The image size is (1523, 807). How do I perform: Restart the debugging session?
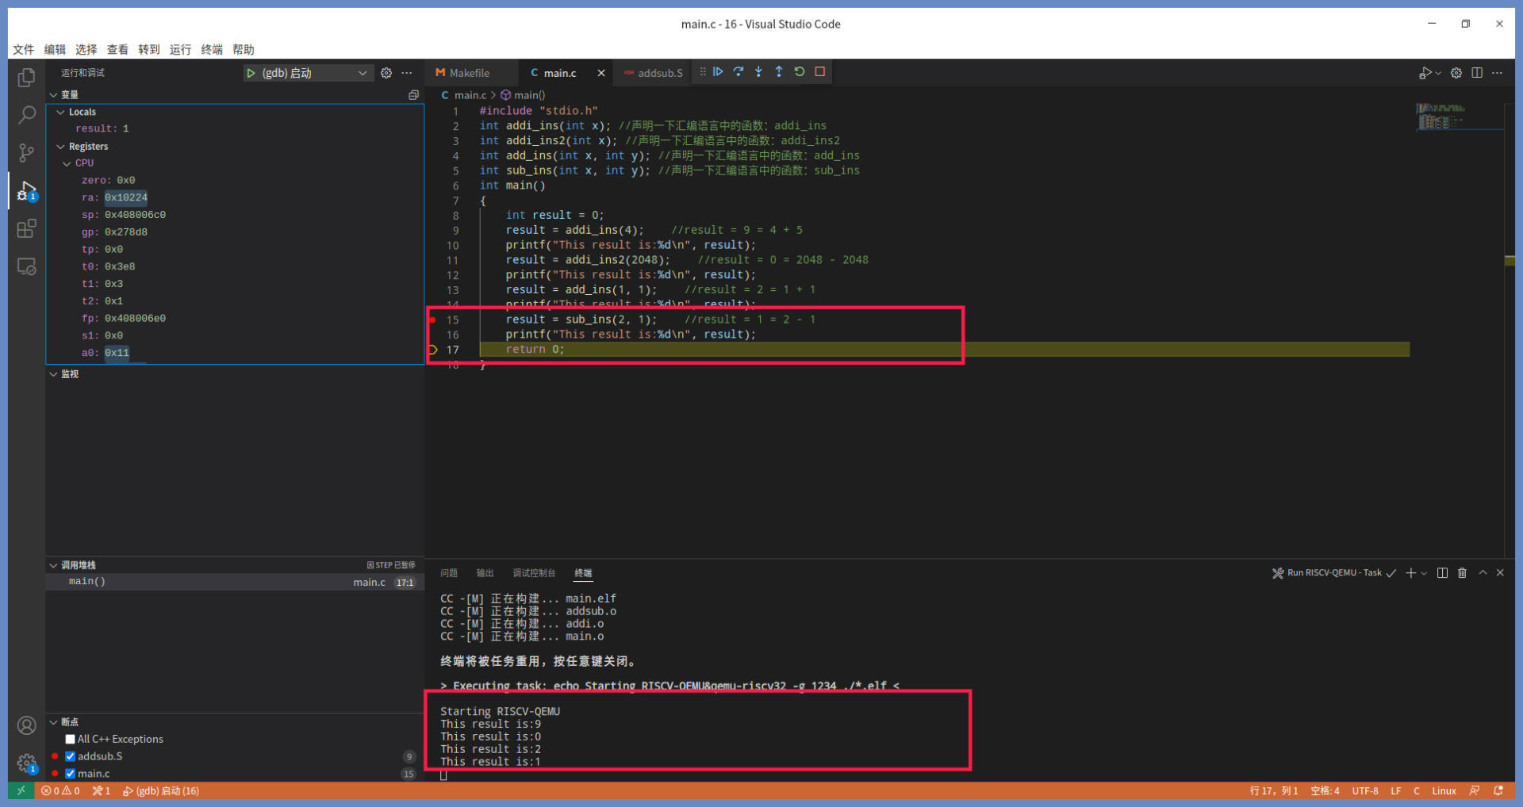pyautogui.click(x=800, y=72)
